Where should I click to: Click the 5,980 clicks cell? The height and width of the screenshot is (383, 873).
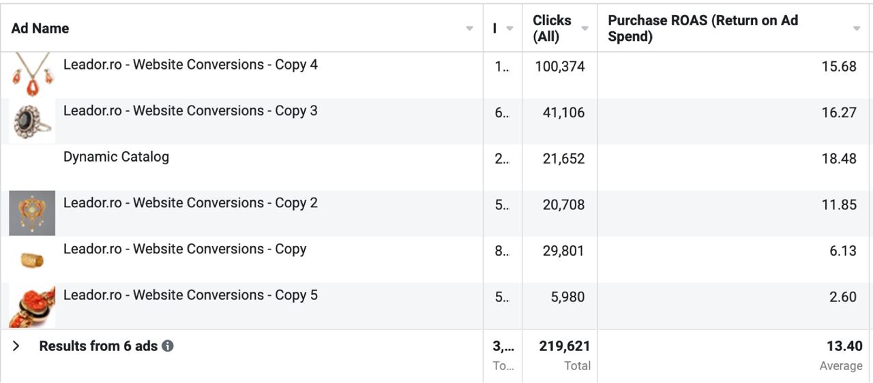567,297
